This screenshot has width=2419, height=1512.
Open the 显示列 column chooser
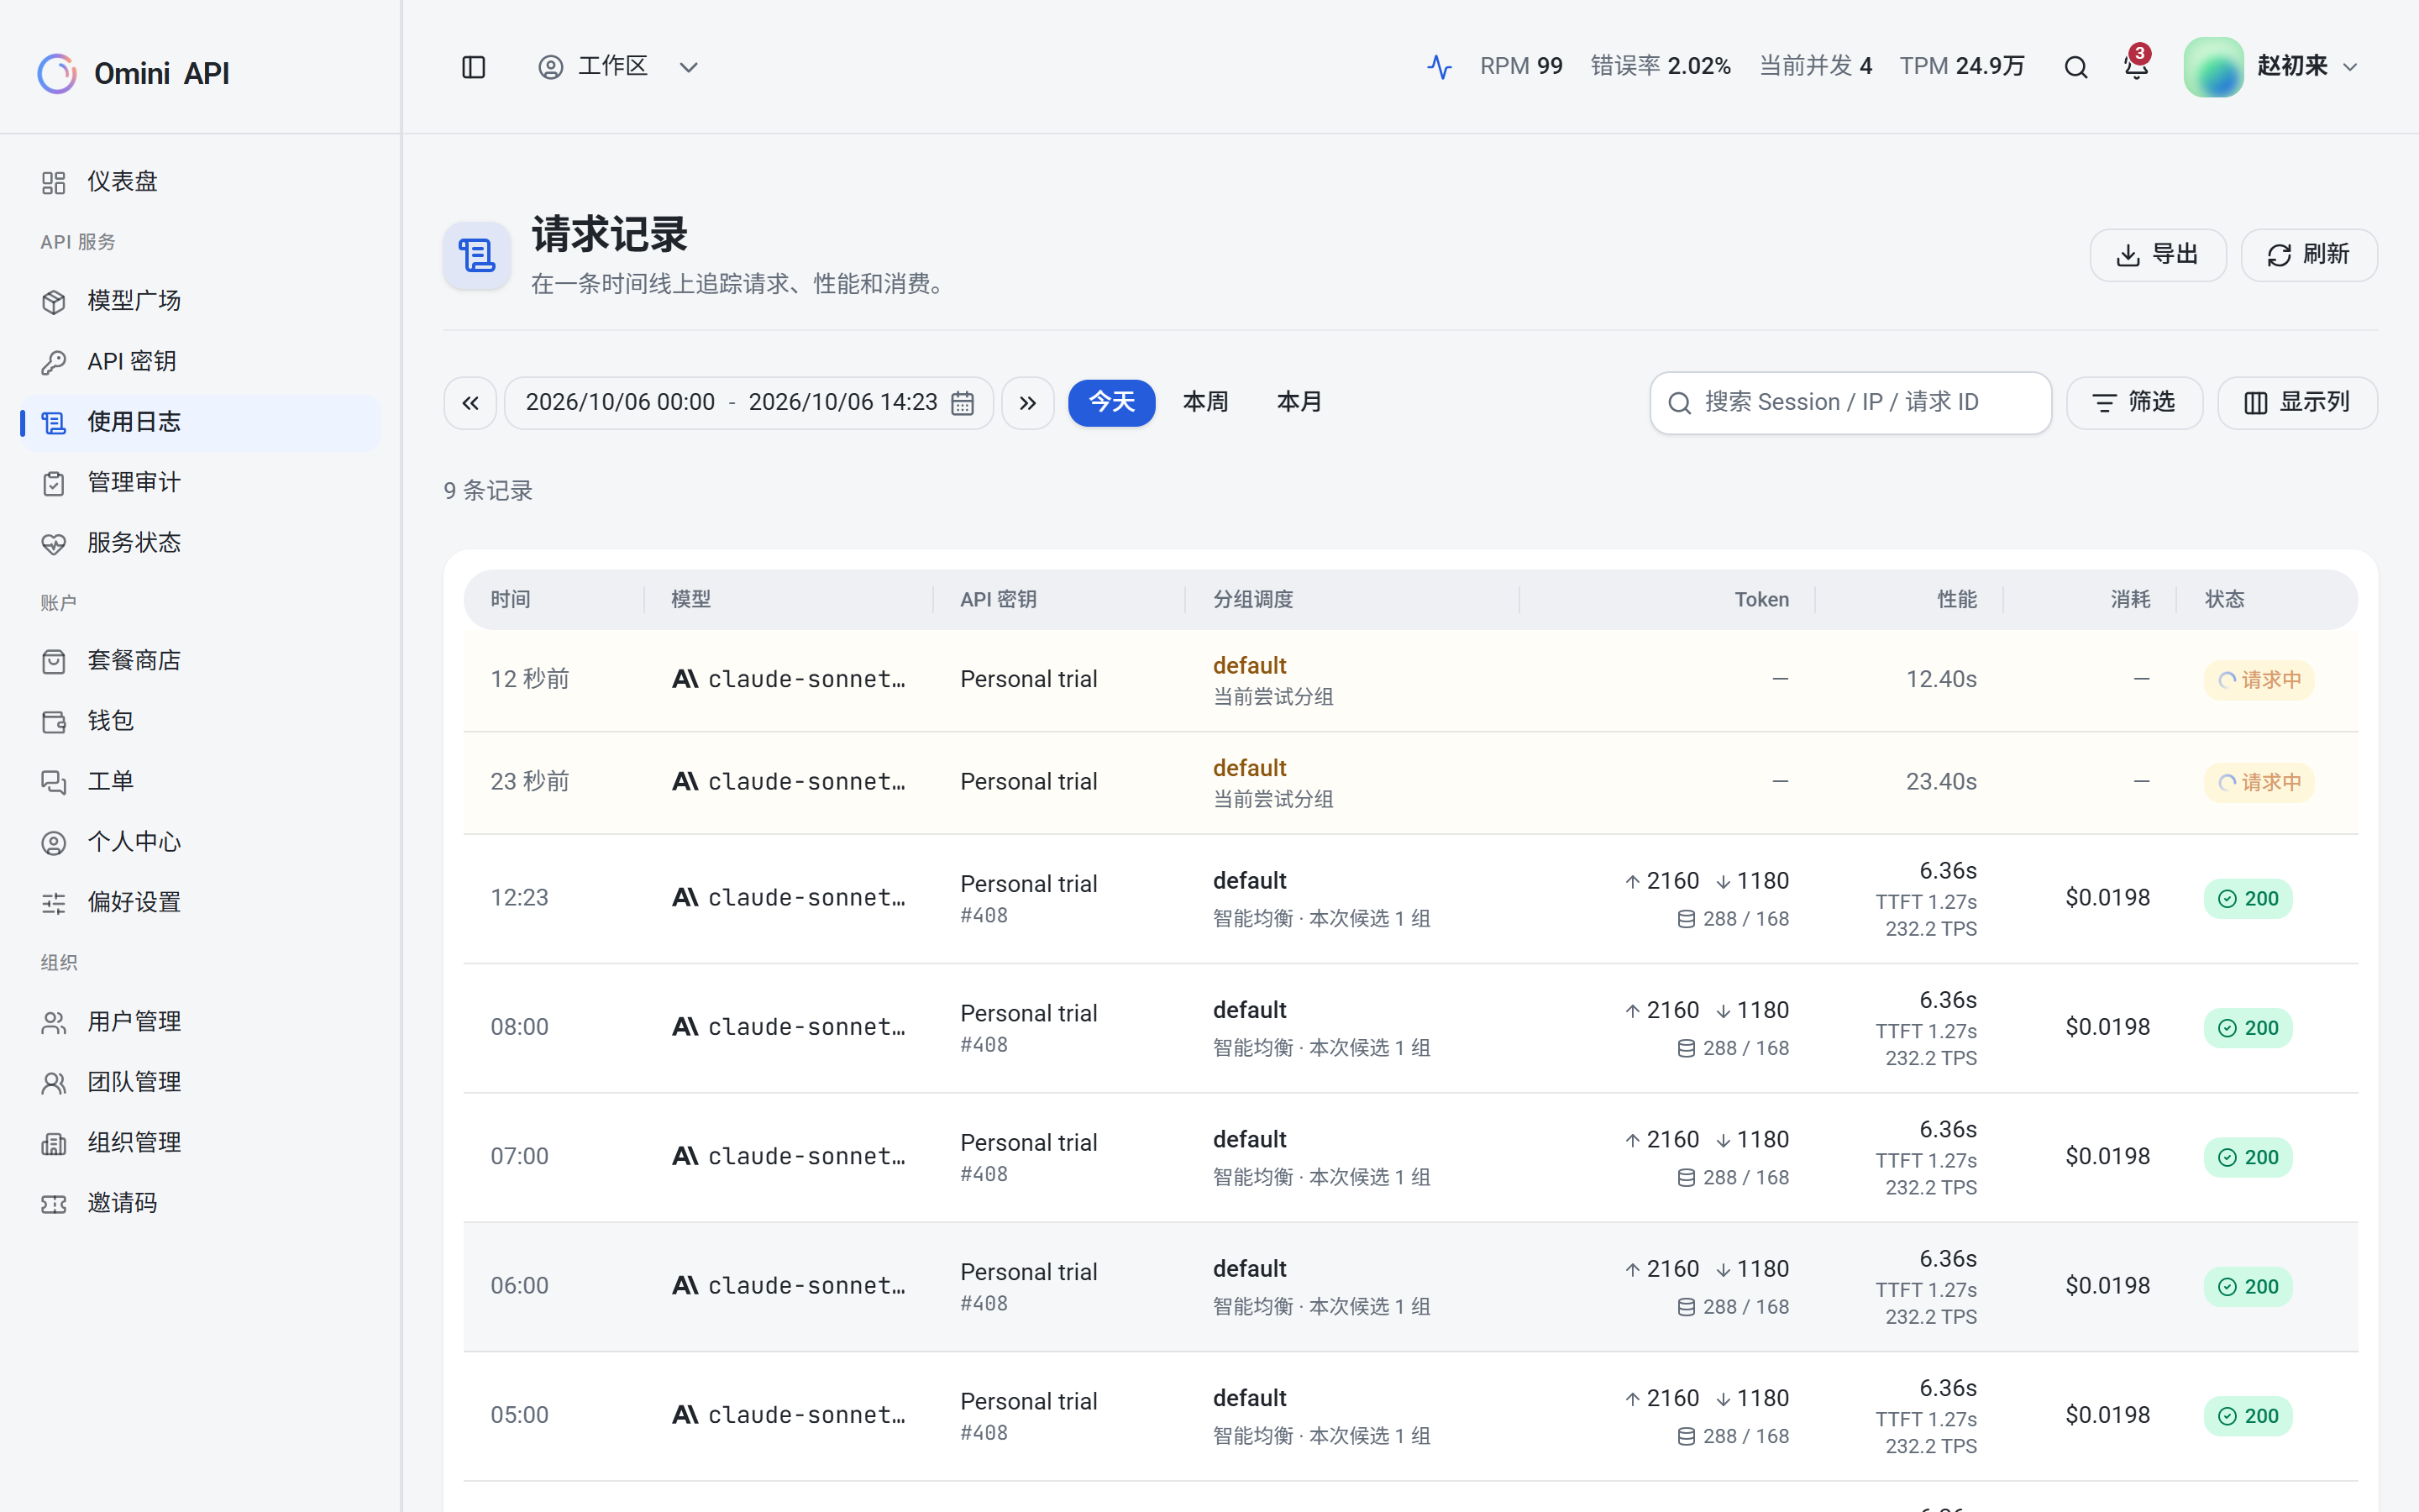2297,403
